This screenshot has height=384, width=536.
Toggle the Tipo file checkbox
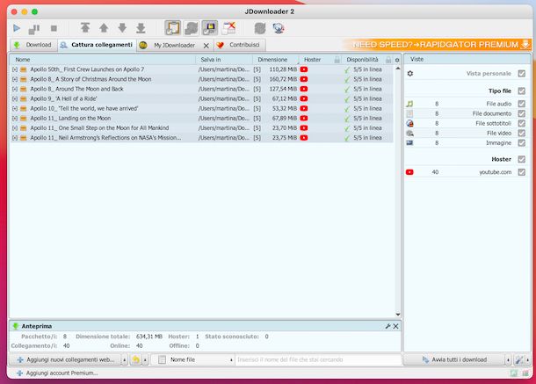point(521,91)
